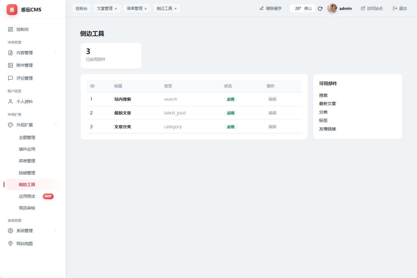Image resolution: width=417 pixels, height=278 pixels.
Task: Click the admin avatar picture
Action: pos(332,8)
